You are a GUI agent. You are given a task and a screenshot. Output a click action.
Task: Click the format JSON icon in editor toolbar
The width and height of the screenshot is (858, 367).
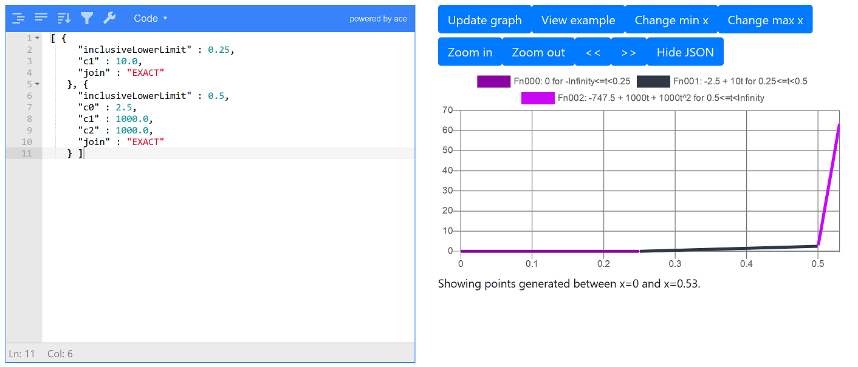[x=18, y=18]
